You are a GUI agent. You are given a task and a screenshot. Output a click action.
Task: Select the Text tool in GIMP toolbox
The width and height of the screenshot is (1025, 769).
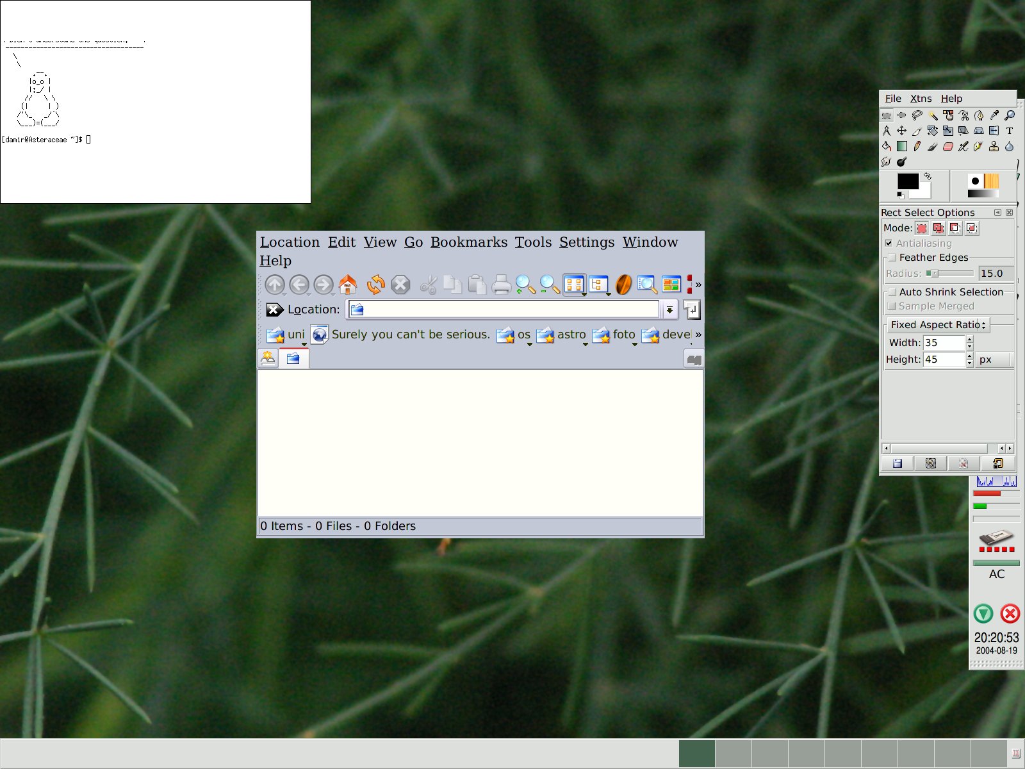pos(1009,131)
